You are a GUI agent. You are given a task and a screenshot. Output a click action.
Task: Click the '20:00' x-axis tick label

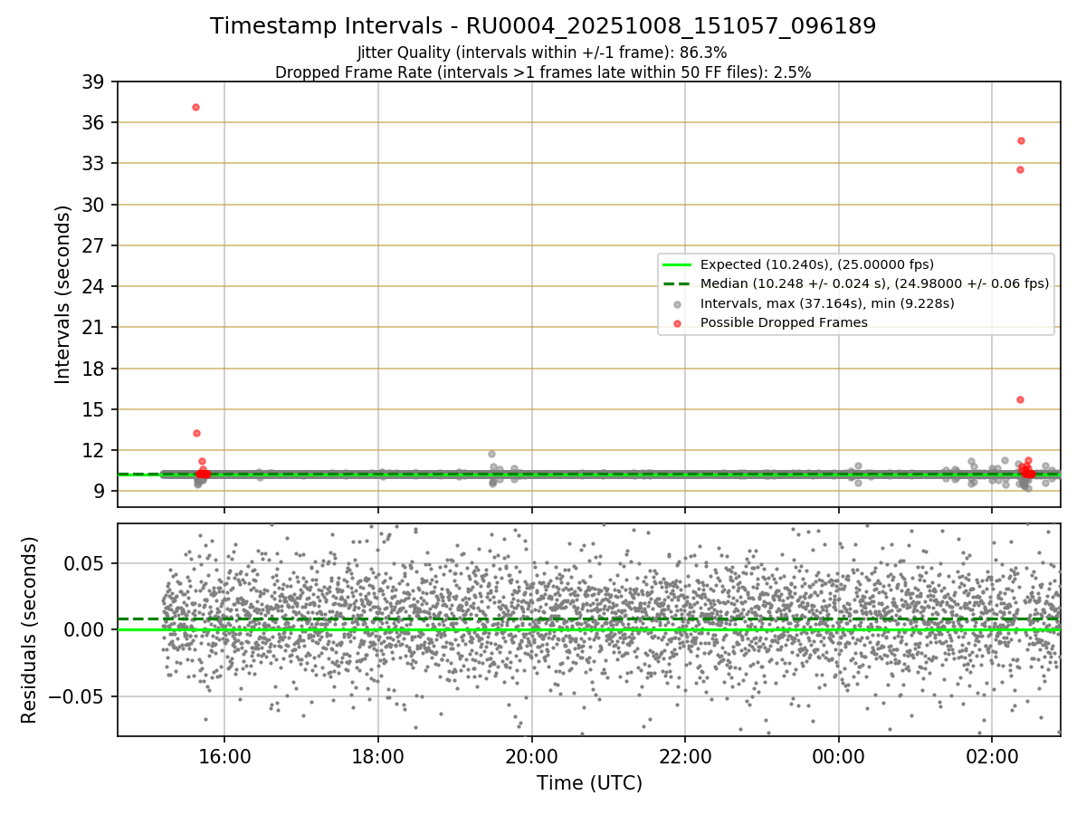531,754
